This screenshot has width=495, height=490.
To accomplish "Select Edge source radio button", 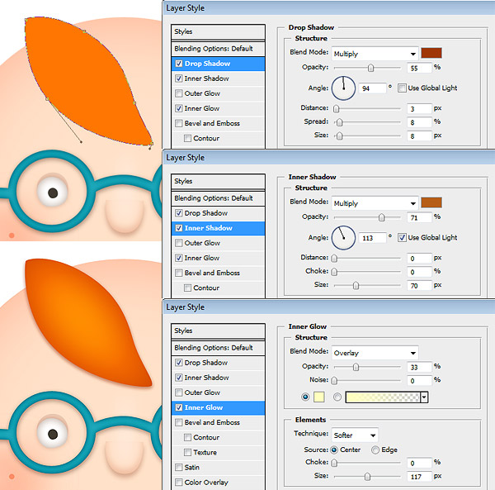I will [x=375, y=450].
